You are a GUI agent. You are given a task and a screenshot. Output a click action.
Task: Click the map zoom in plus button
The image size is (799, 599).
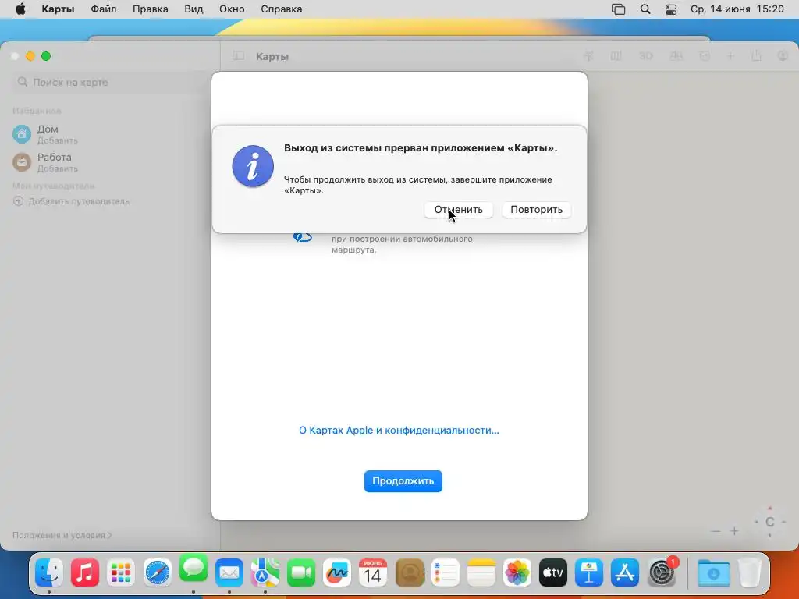734,531
